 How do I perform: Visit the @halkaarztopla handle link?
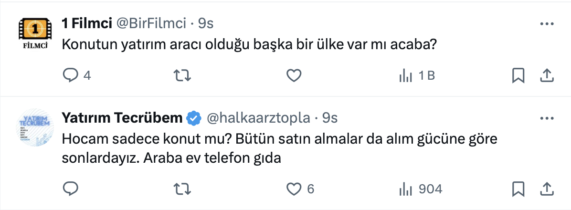(258, 118)
